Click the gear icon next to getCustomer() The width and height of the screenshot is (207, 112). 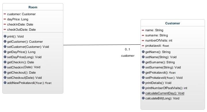pos(5,41)
